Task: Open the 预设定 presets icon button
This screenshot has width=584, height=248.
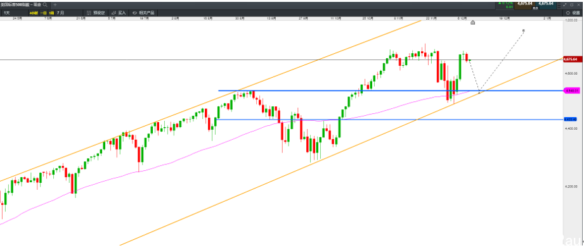Action: (96, 13)
